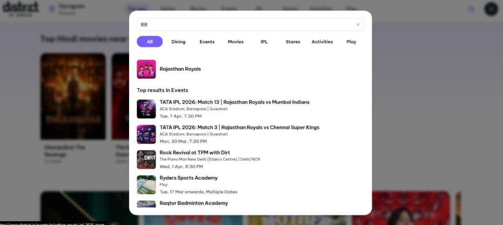
Task: Open the Rajasthan Royals team thumbnail
Action: pyautogui.click(x=146, y=69)
